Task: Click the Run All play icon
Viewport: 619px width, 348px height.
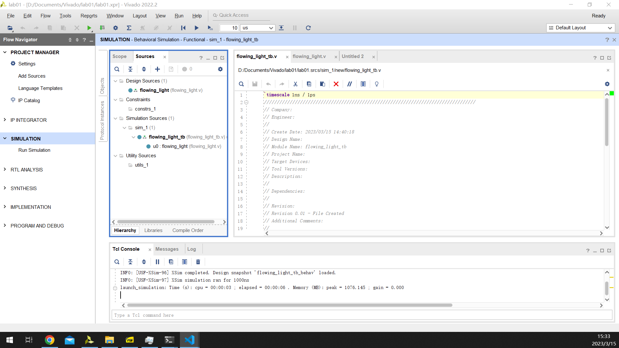Action: tap(196, 28)
